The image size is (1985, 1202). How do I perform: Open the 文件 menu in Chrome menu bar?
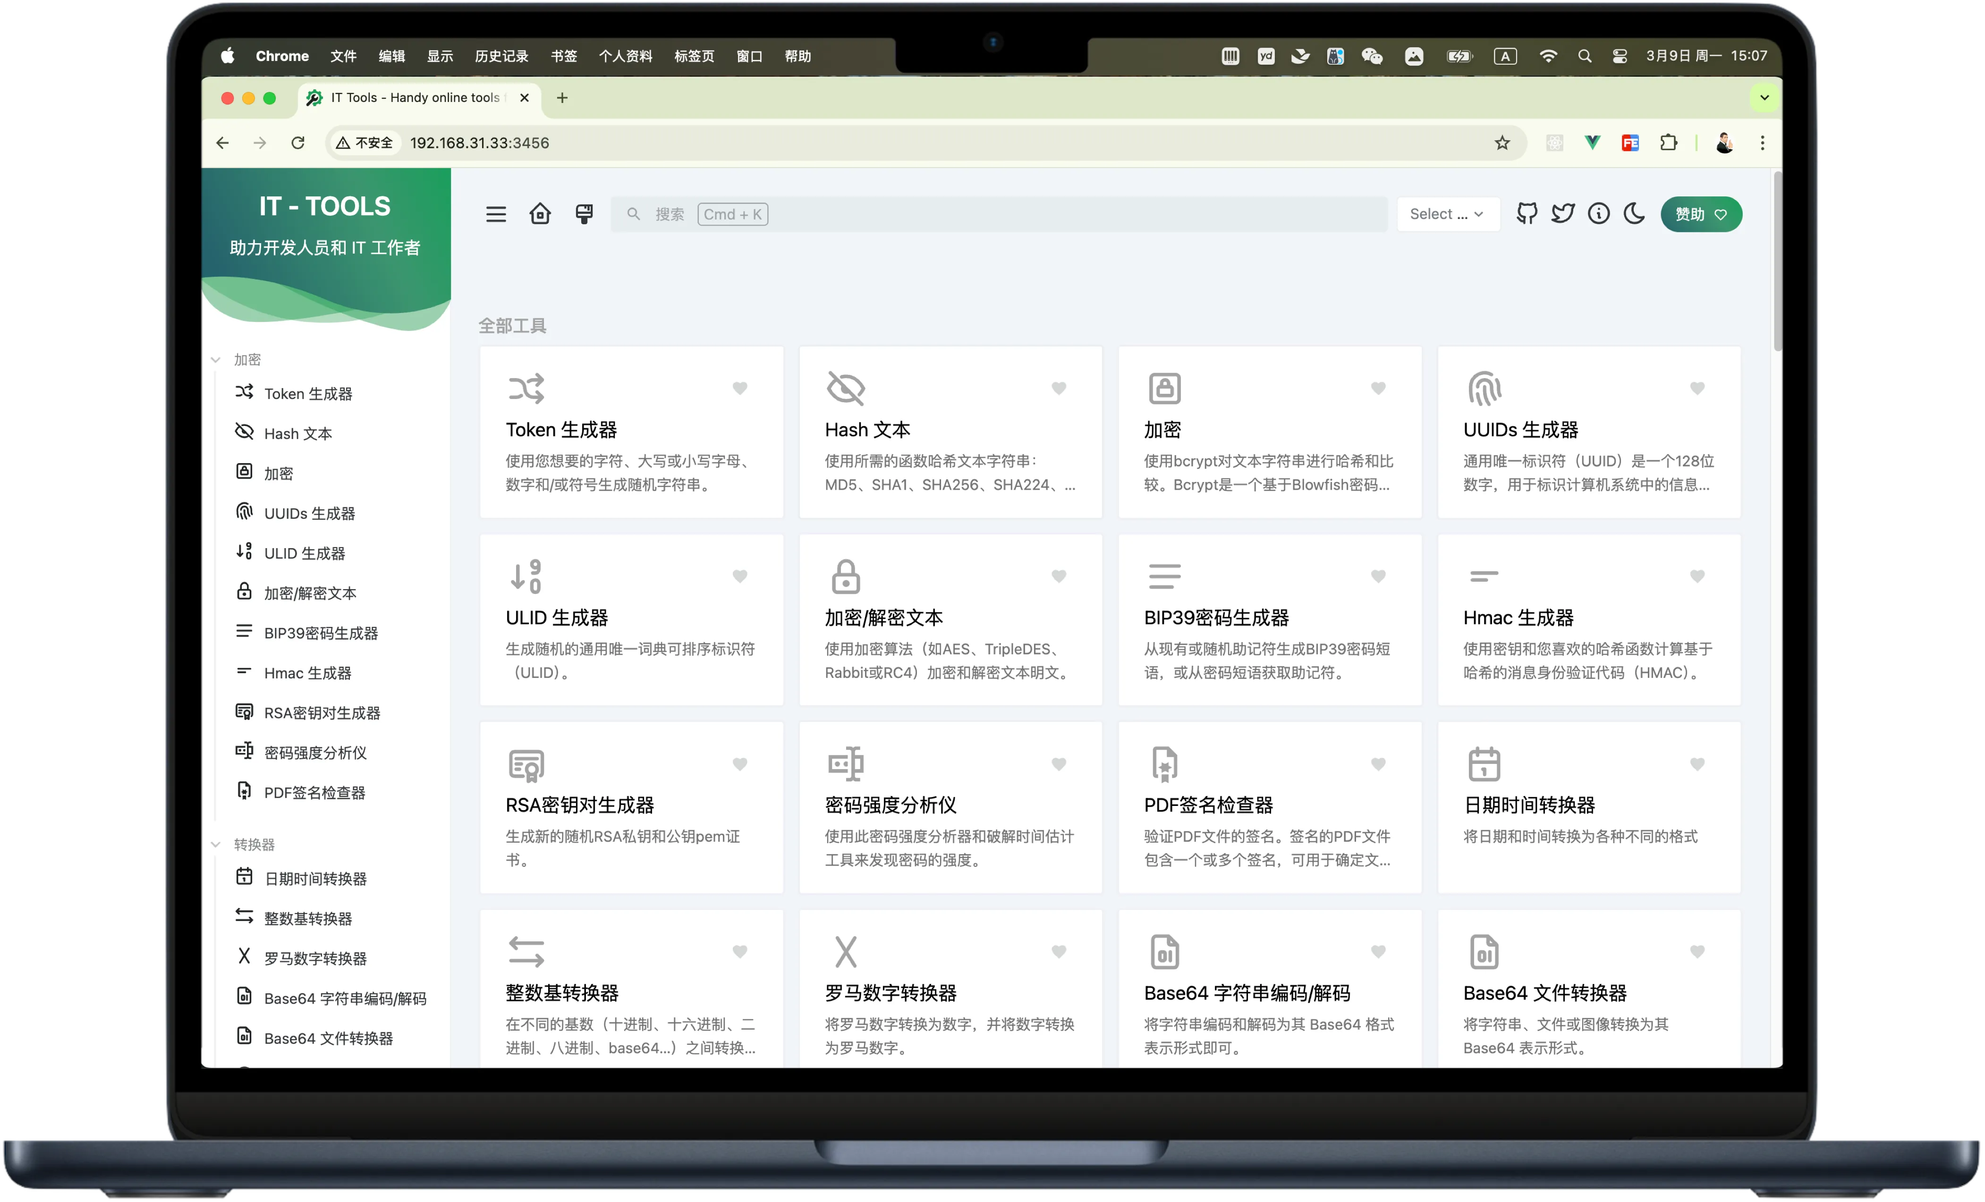coord(343,56)
